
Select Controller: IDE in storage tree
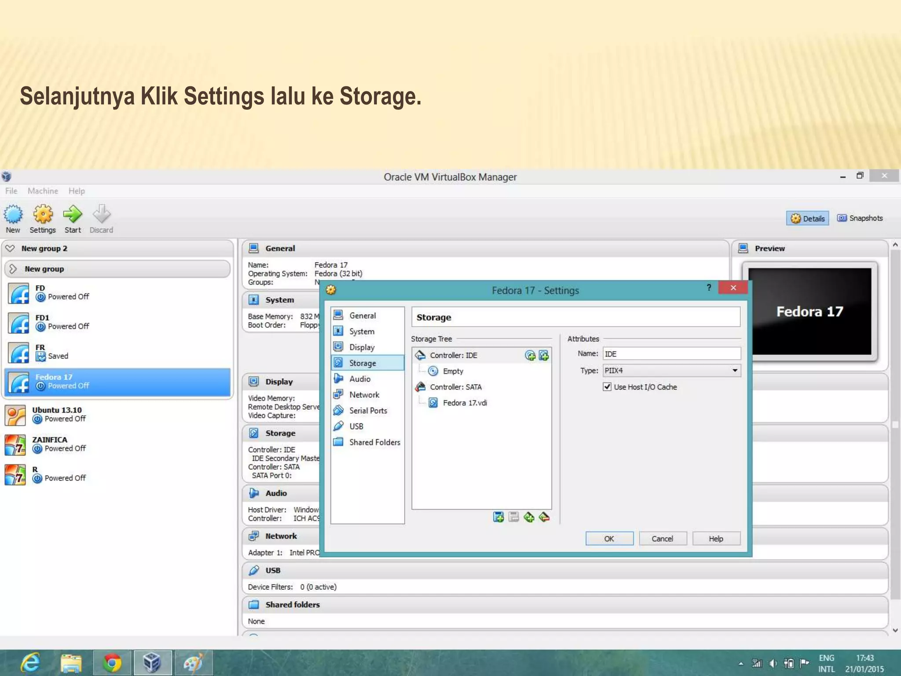481,355
